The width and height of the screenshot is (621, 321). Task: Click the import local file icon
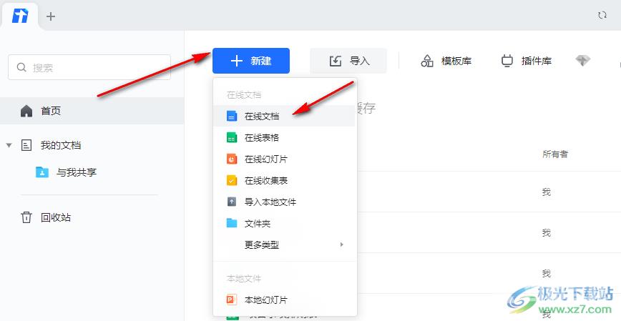[x=232, y=202]
